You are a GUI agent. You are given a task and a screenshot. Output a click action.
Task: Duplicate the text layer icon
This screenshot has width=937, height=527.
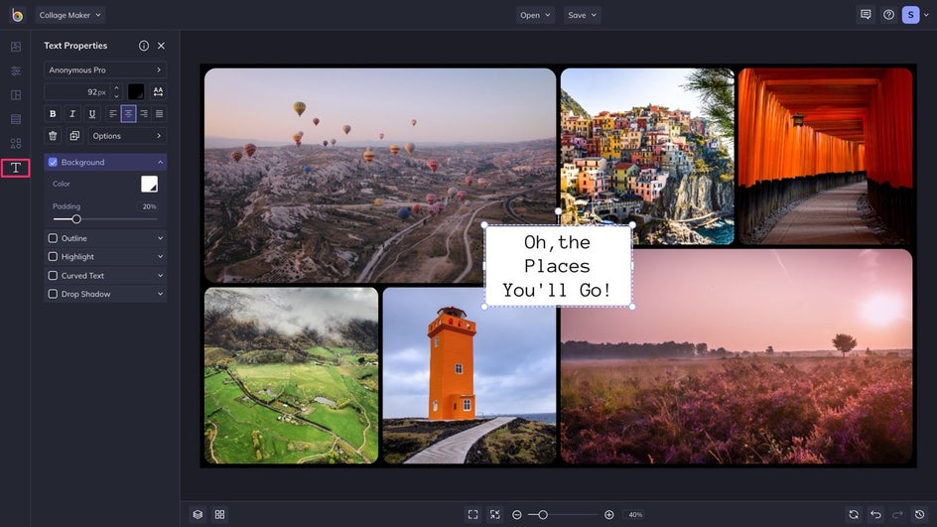coord(74,136)
